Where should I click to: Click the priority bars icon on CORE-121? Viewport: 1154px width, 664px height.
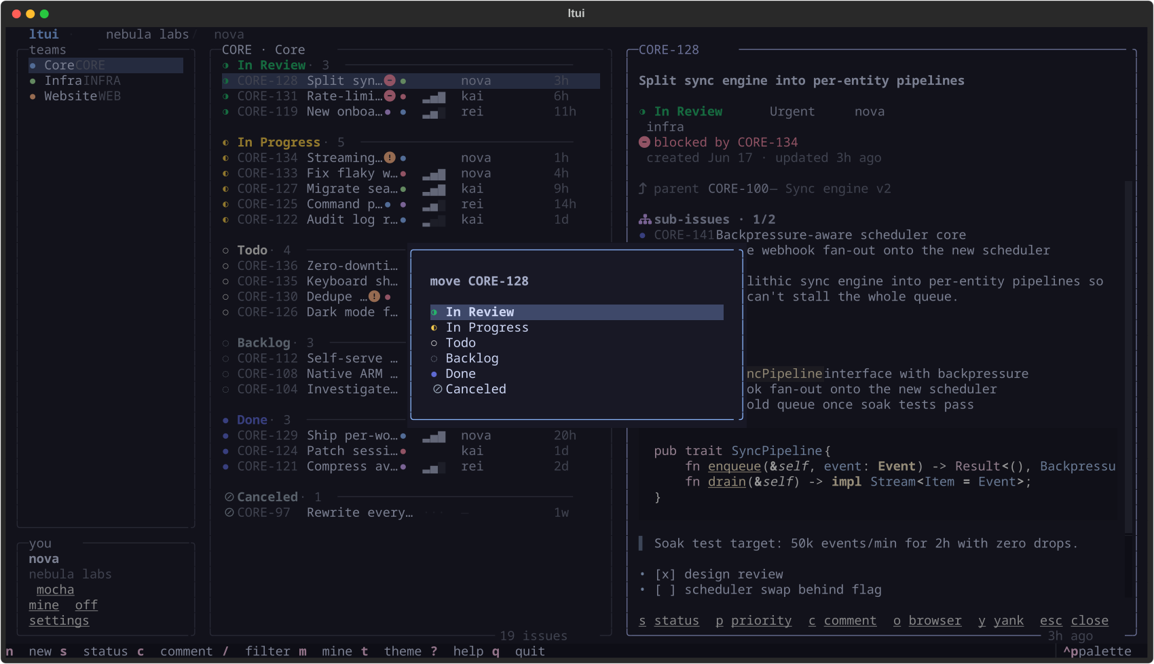(x=434, y=468)
